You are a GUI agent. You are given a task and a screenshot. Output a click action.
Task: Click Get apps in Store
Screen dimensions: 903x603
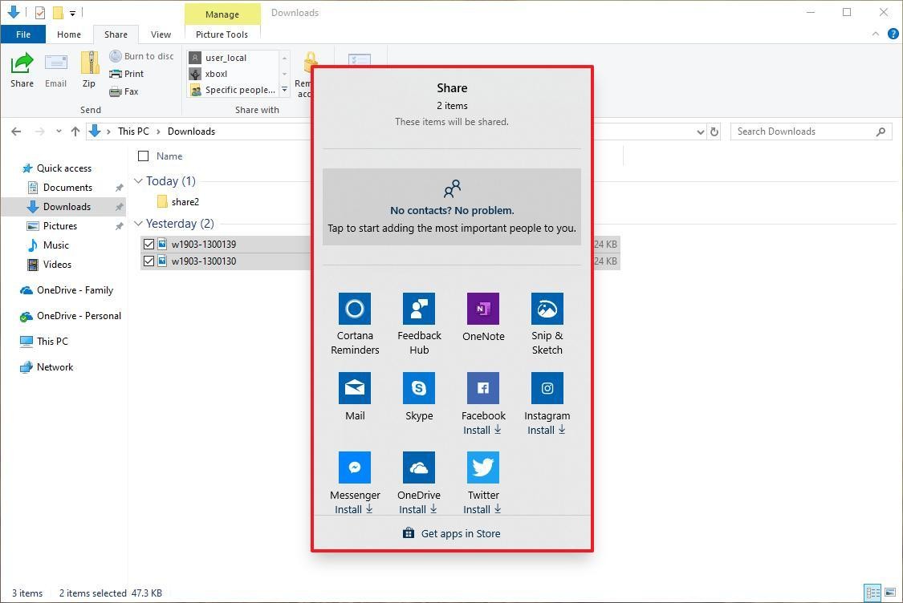(x=452, y=533)
